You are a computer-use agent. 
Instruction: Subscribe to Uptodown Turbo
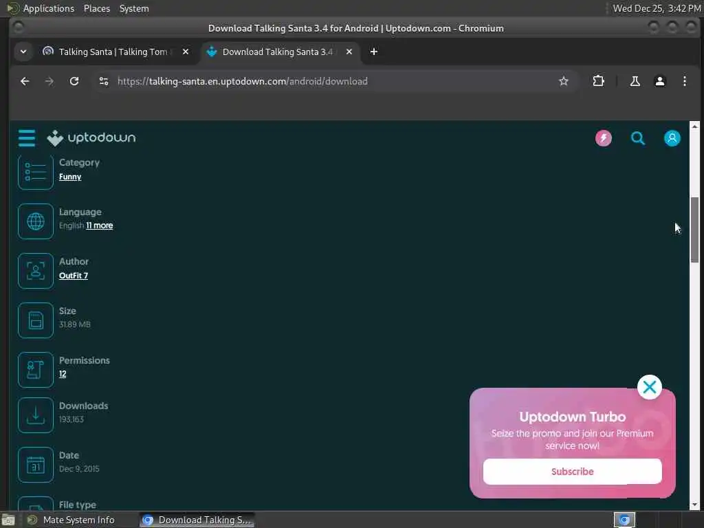(x=572, y=472)
